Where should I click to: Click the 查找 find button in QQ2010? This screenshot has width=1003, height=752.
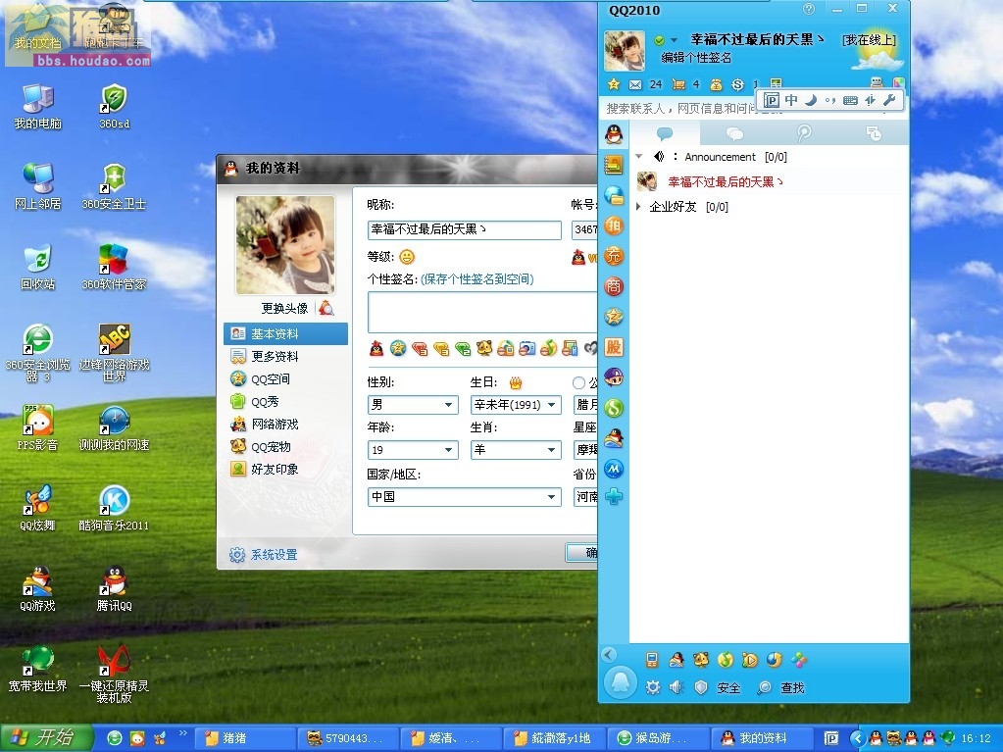(780, 687)
